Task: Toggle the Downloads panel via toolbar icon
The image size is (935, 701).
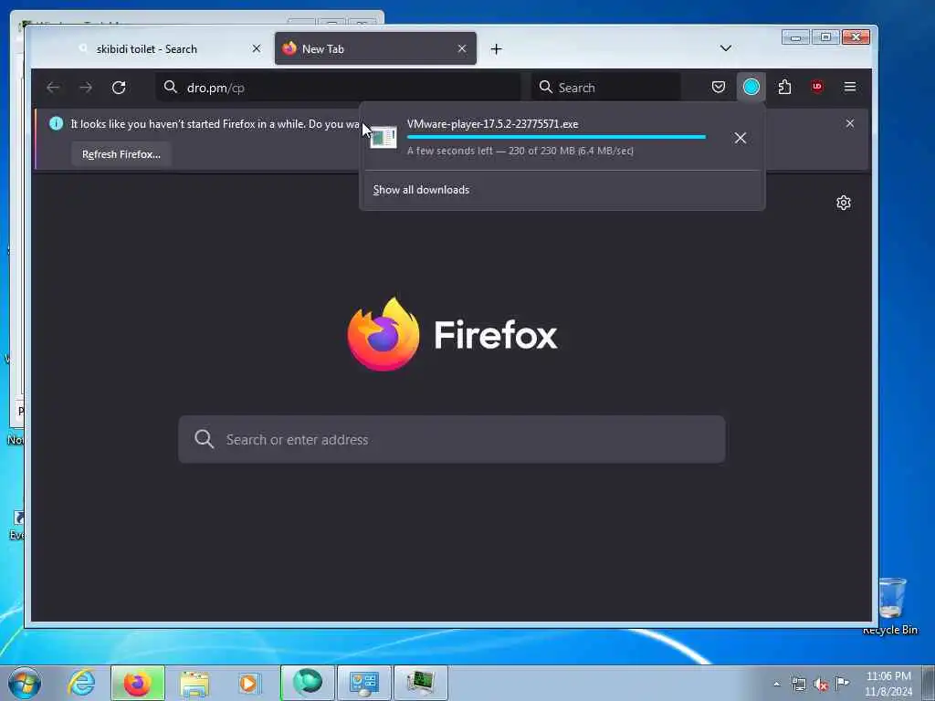Action: pos(751,87)
